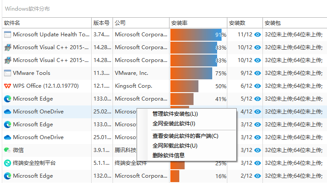Sort by the 安装率 column header

[198, 23]
